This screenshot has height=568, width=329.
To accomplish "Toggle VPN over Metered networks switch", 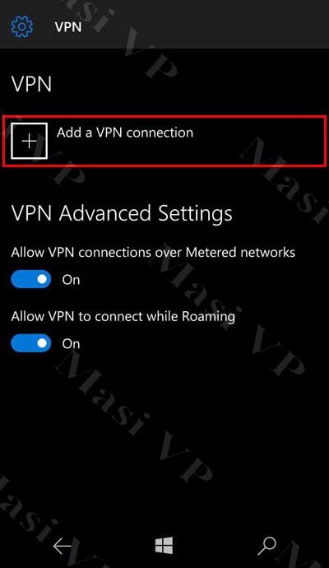I will pyautogui.click(x=31, y=279).
